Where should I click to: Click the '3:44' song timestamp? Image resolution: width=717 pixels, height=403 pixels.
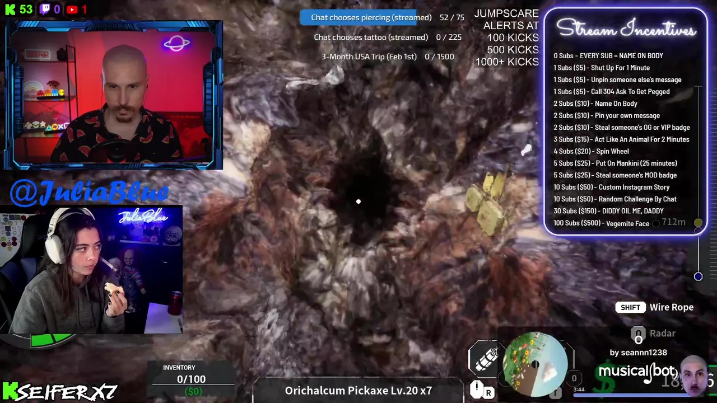(x=579, y=390)
